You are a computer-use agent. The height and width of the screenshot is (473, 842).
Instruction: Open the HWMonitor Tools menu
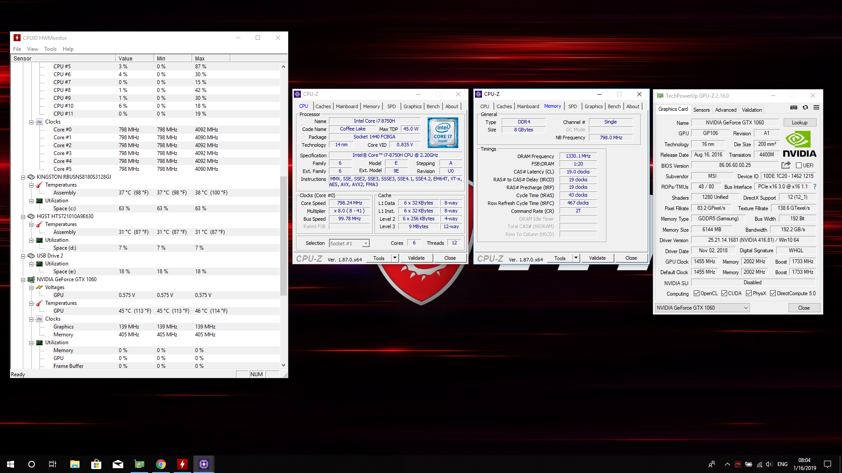point(50,49)
